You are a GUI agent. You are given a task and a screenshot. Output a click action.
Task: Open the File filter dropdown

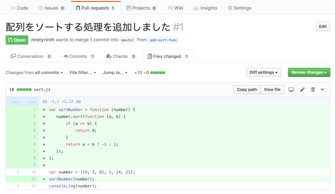pos(83,73)
